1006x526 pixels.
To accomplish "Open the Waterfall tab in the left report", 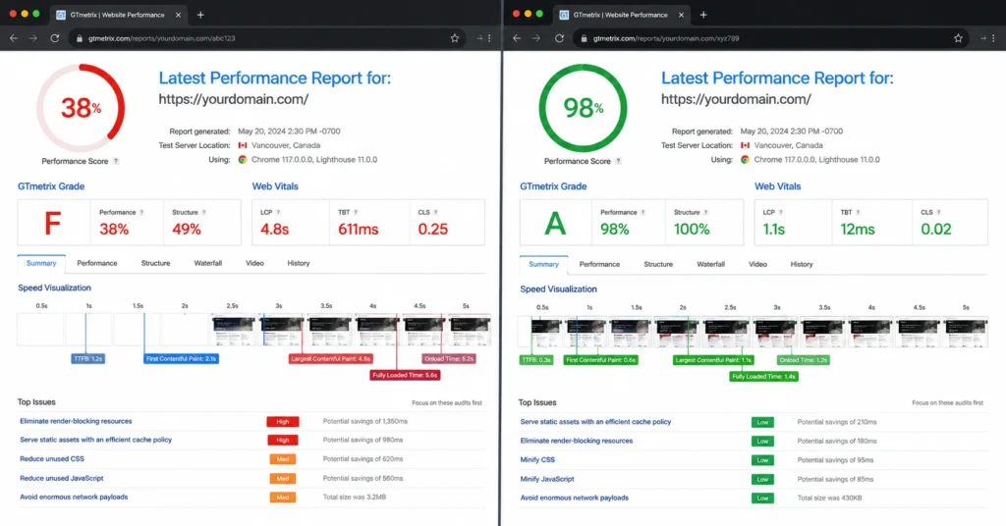I will pos(208,263).
